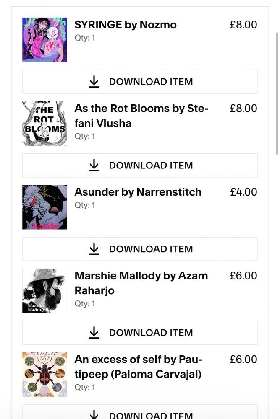Click download arrow icon under As the Rot Blooms

(94, 165)
